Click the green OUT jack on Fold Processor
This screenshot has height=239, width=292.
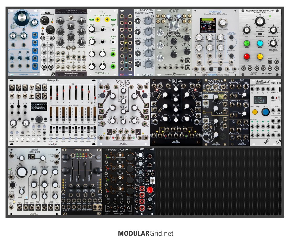pos(113,66)
